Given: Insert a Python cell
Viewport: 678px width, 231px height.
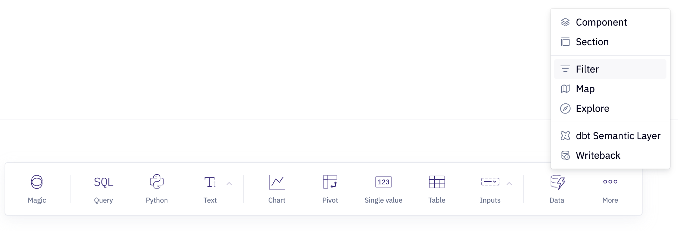Looking at the screenshot, I should [157, 182].
